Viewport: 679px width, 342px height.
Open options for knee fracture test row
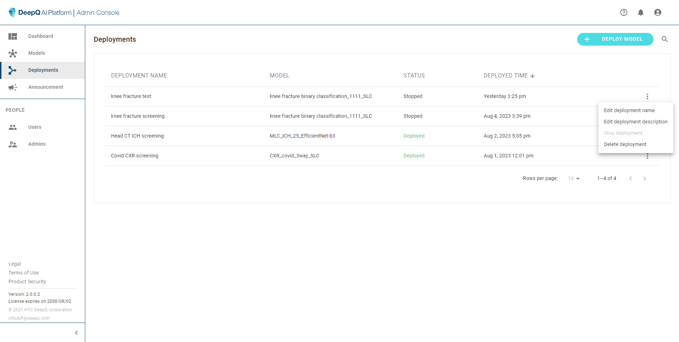click(x=647, y=97)
